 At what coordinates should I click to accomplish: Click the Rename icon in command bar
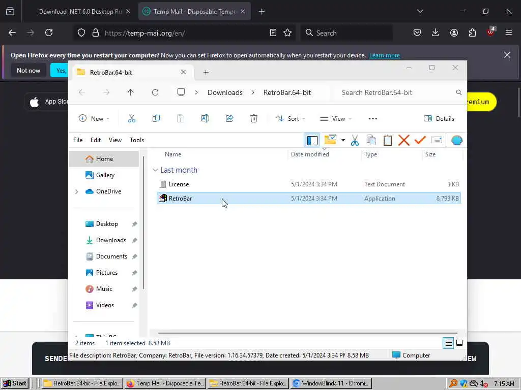(x=205, y=118)
